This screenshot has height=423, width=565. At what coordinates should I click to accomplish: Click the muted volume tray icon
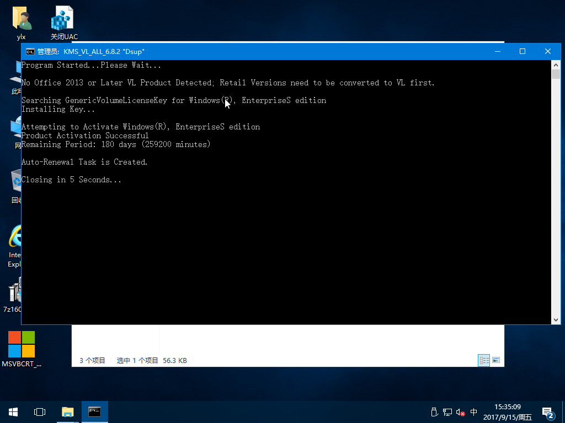pos(460,412)
